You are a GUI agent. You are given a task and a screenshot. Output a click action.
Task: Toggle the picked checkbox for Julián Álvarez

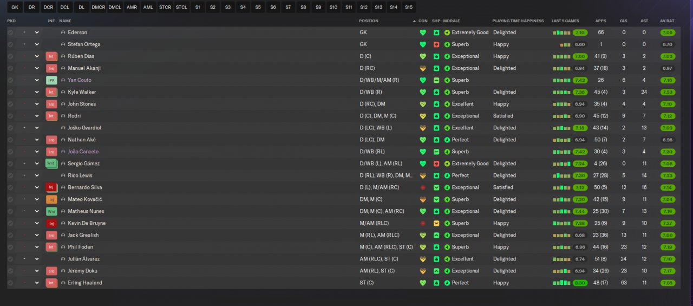click(10, 259)
